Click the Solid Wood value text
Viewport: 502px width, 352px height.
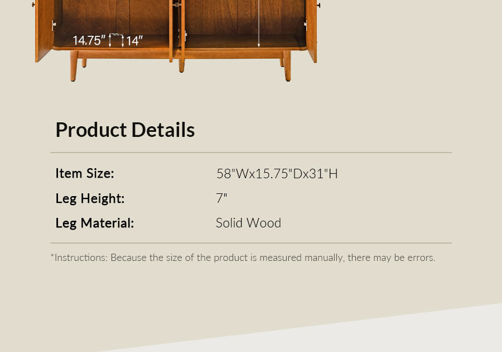click(x=248, y=223)
